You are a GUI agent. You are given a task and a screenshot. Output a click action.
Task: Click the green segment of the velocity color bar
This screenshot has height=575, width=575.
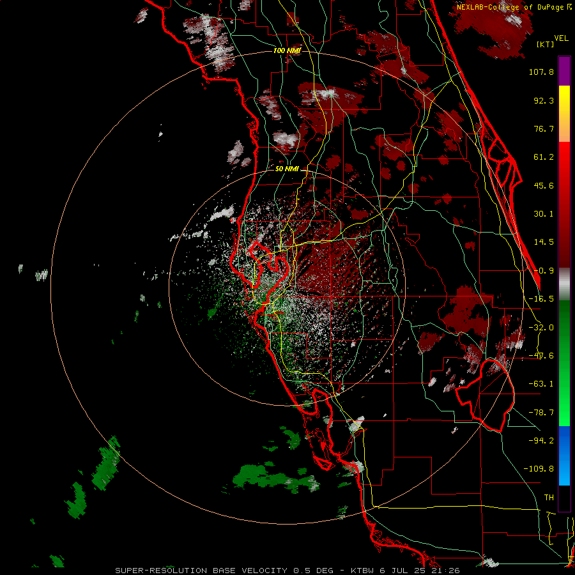[x=564, y=363]
